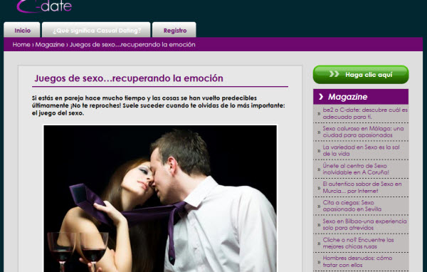The height and width of the screenshot is (272, 427).
Task: Click the C-date logo
Action: [x=44, y=6]
